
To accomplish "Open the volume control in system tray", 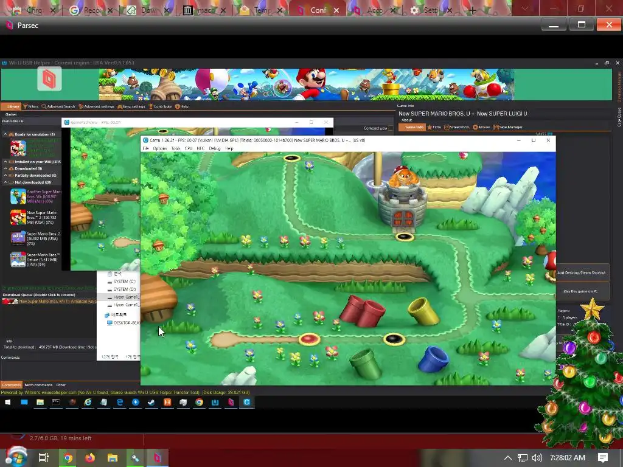I will (537, 458).
